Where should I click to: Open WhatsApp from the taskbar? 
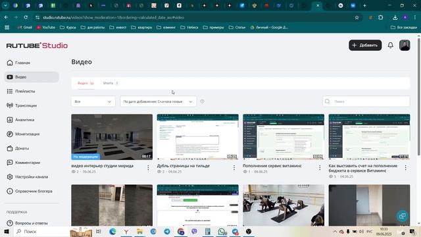point(222,231)
